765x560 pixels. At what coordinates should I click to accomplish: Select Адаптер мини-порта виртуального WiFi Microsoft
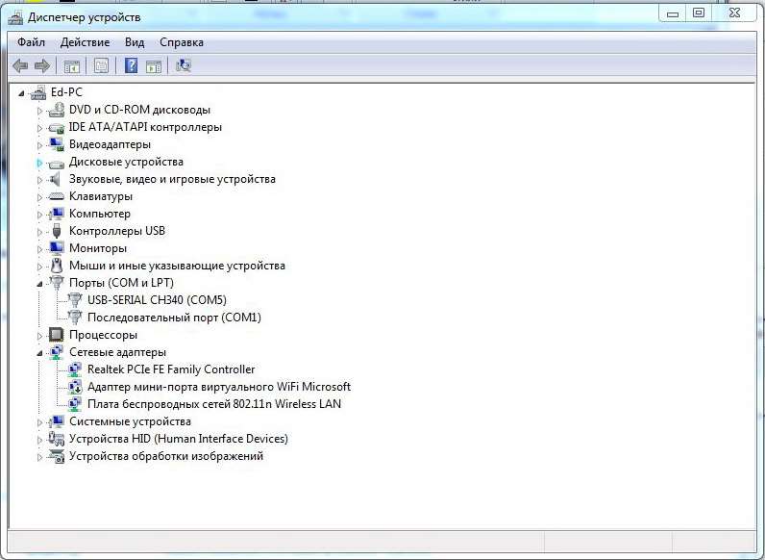(218, 387)
